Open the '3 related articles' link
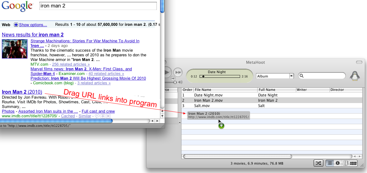This screenshot has width=367, height=173. (x=94, y=83)
